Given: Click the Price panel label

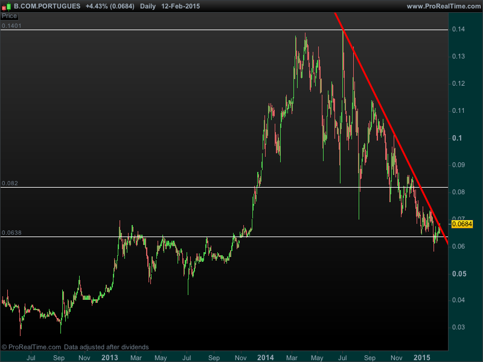Looking at the screenshot, I should 9,16.
